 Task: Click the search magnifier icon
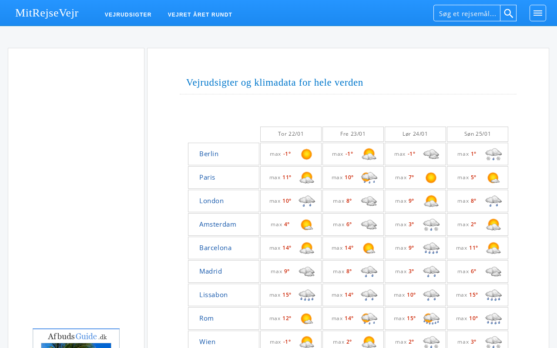point(508,13)
